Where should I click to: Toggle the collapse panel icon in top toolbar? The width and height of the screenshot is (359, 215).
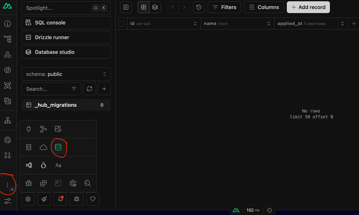click(x=126, y=7)
